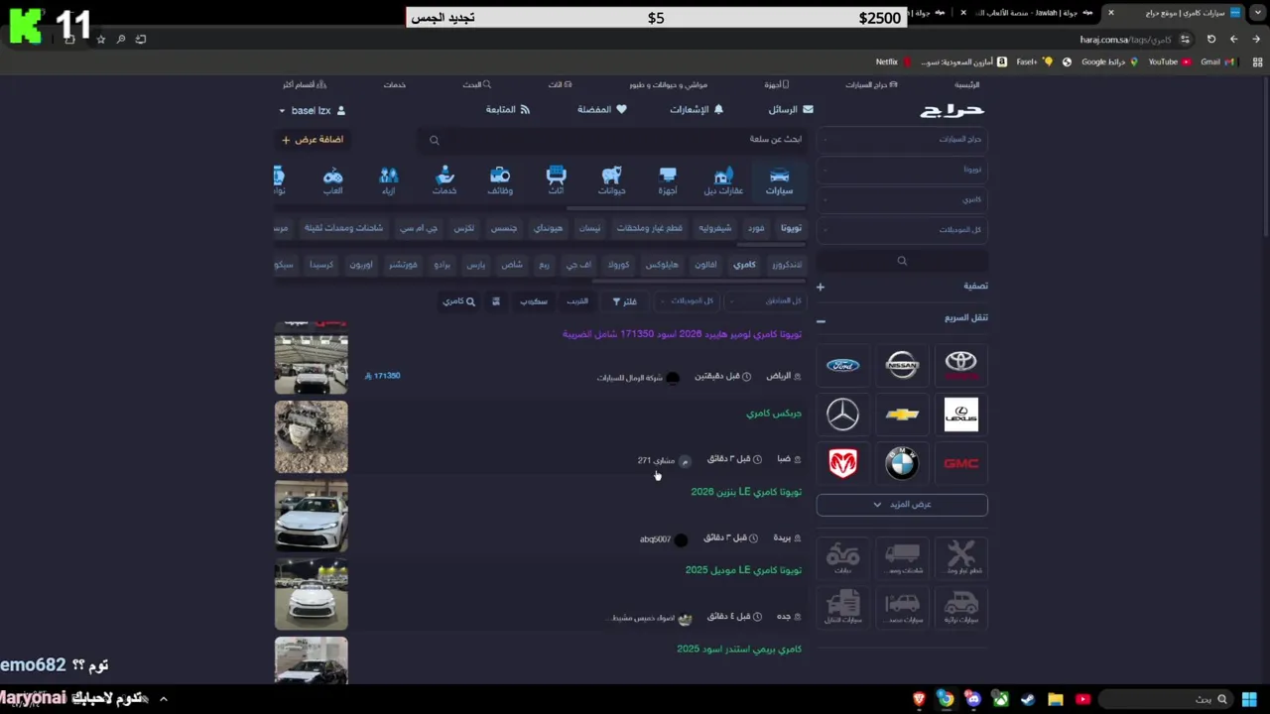Image resolution: width=1270 pixels, height=714 pixels.
Task: Select the Toyota brand logo
Action: click(960, 365)
